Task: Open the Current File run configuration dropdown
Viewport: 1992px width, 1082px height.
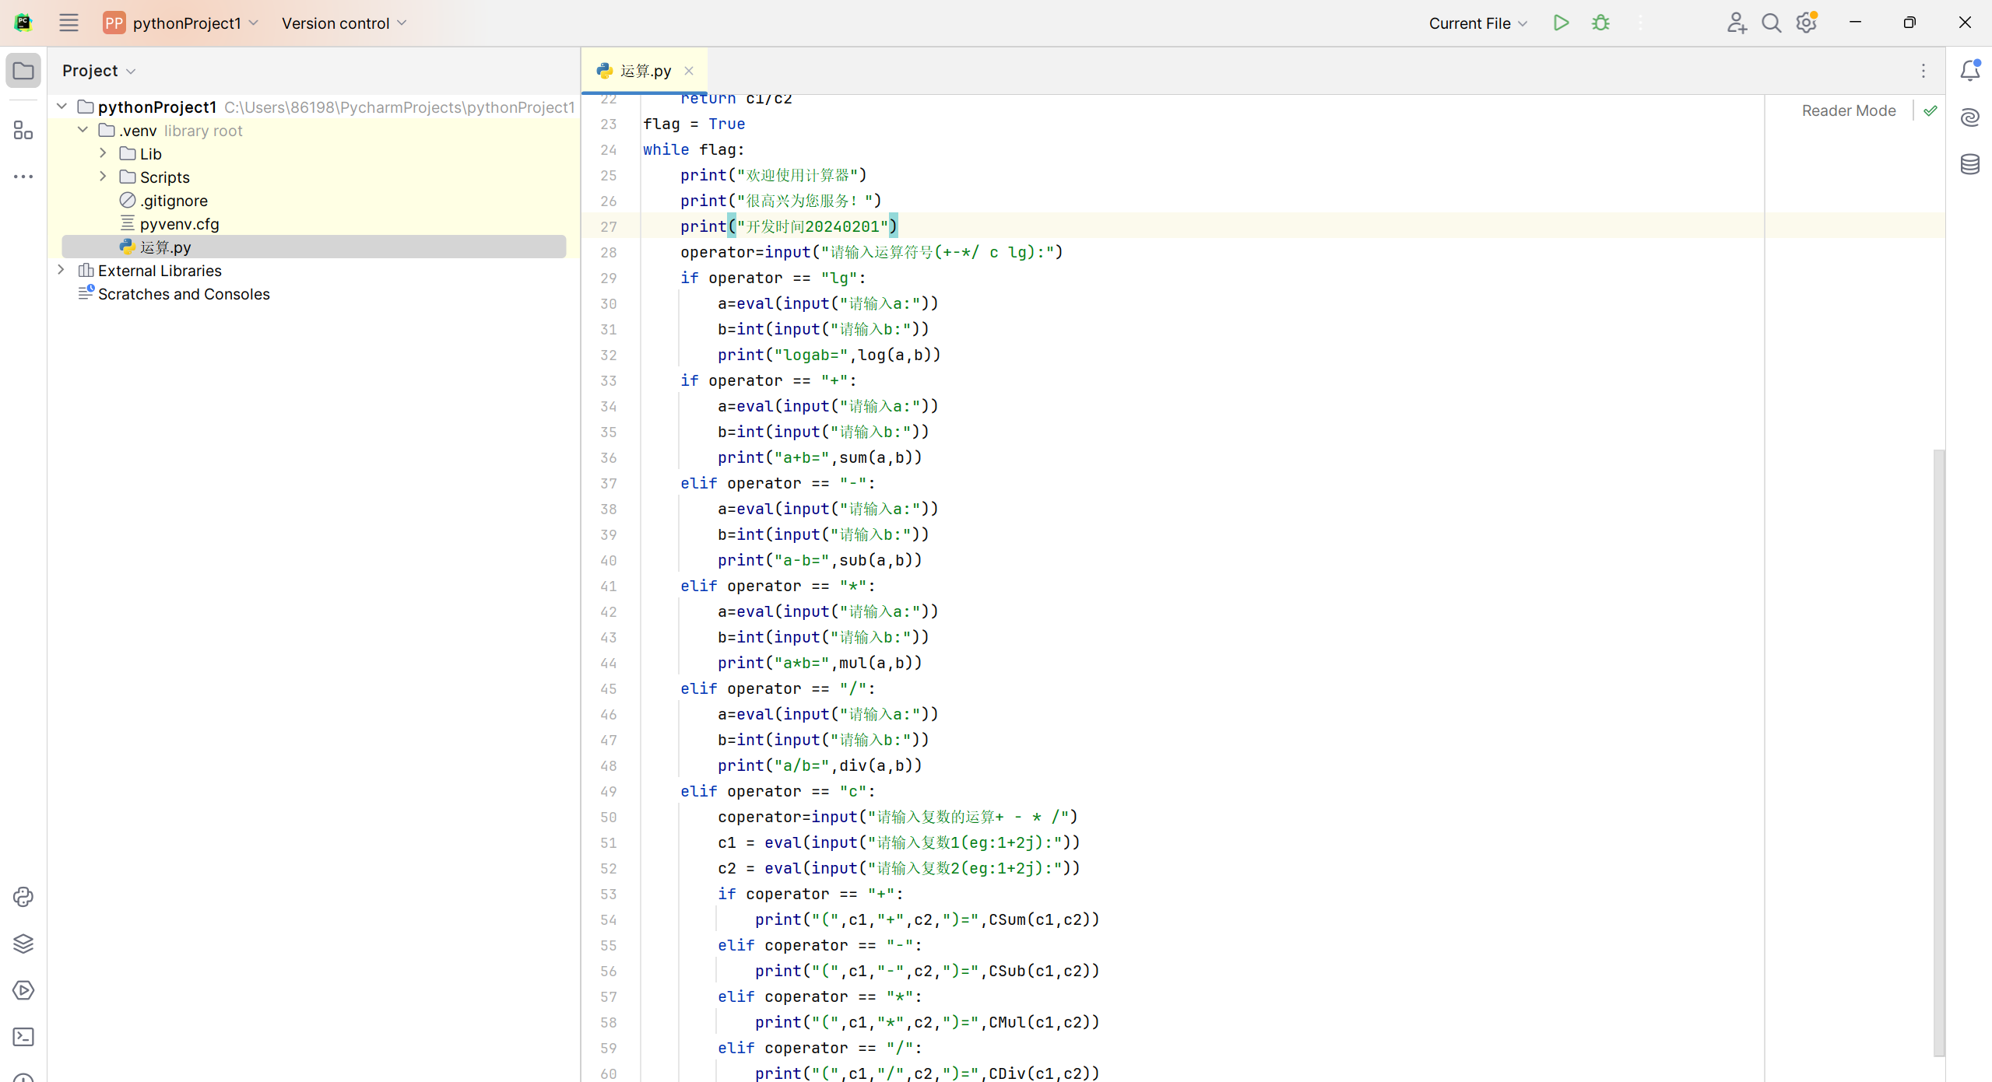Action: coord(1477,23)
